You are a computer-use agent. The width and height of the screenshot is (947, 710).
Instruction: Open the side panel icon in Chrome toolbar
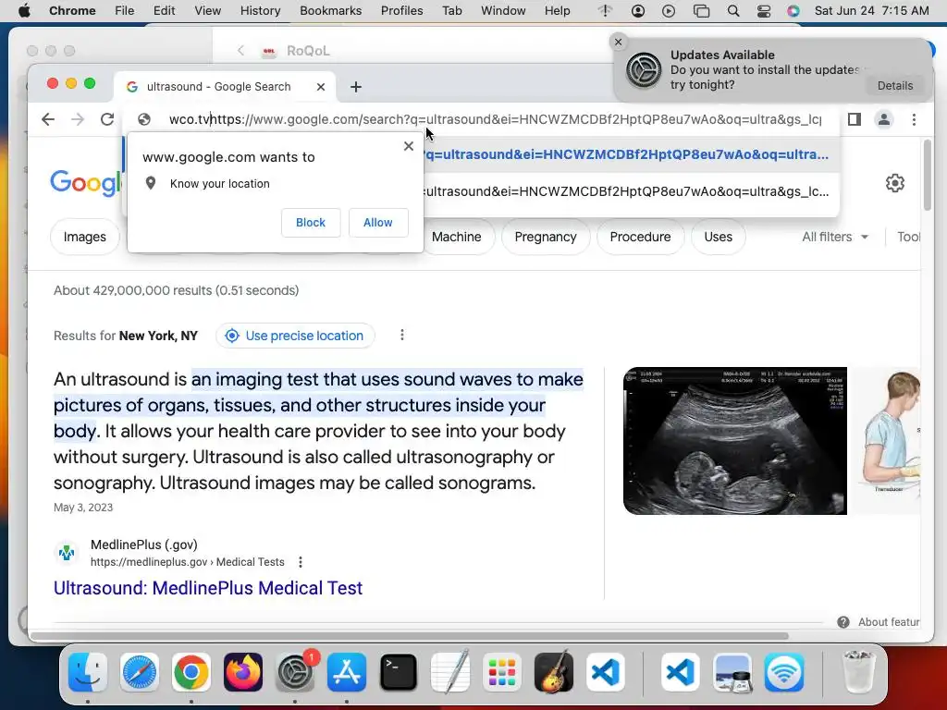click(854, 119)
